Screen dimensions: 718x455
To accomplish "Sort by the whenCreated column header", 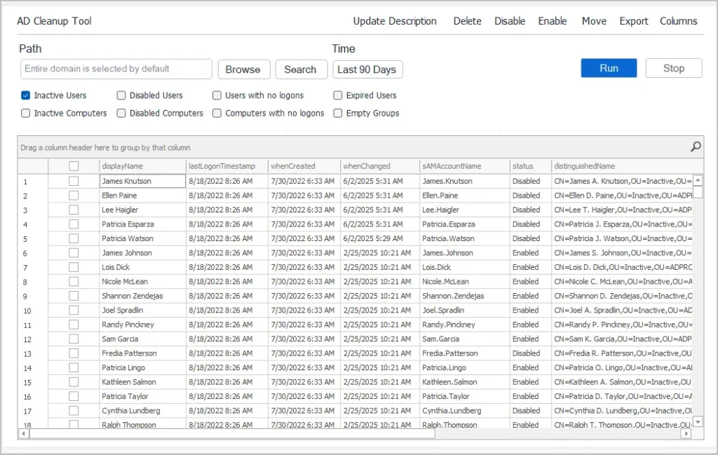I will pos(304,166).
